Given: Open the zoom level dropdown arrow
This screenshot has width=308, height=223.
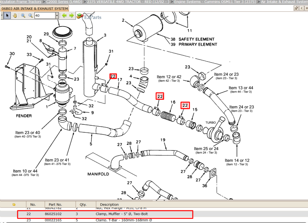Looking at the screenshot, I should 57,15.
